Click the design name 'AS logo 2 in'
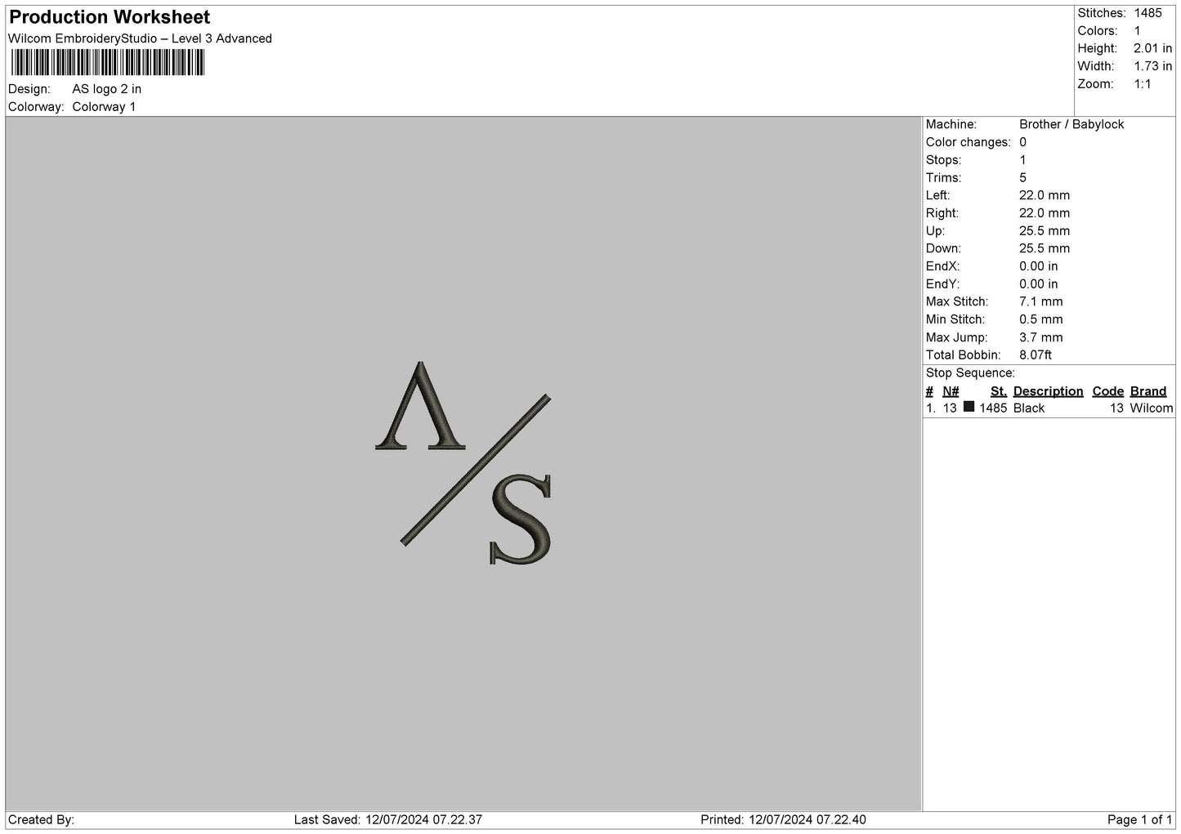 [x=106, y=89]
